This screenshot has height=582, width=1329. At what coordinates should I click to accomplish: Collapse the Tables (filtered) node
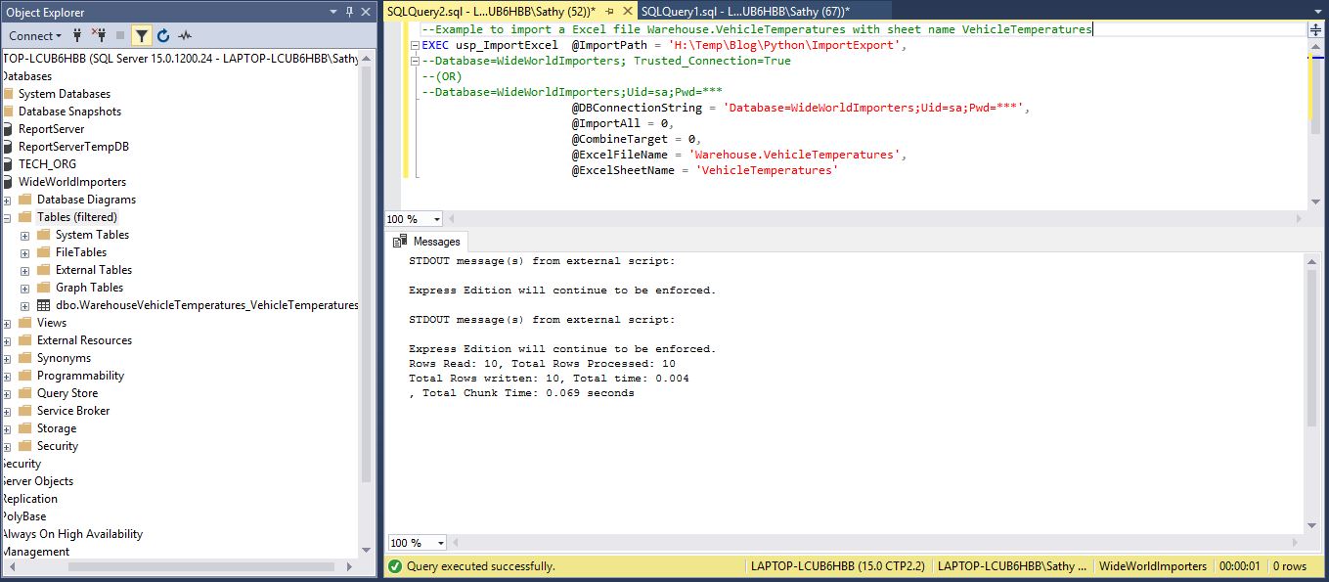click(x=7, y=217)
